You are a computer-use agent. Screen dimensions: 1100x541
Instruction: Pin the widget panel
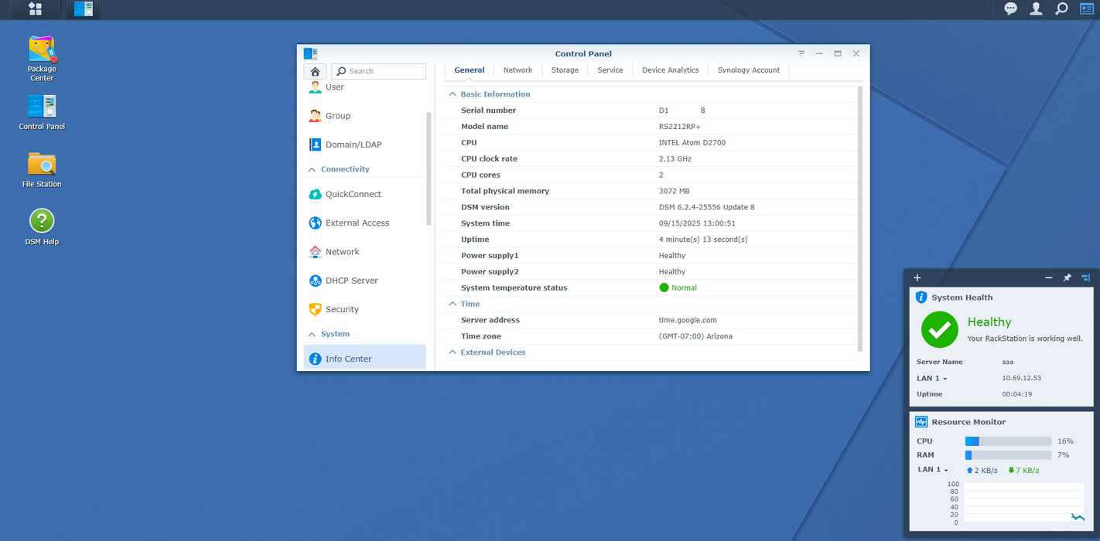pos(1067,277)
